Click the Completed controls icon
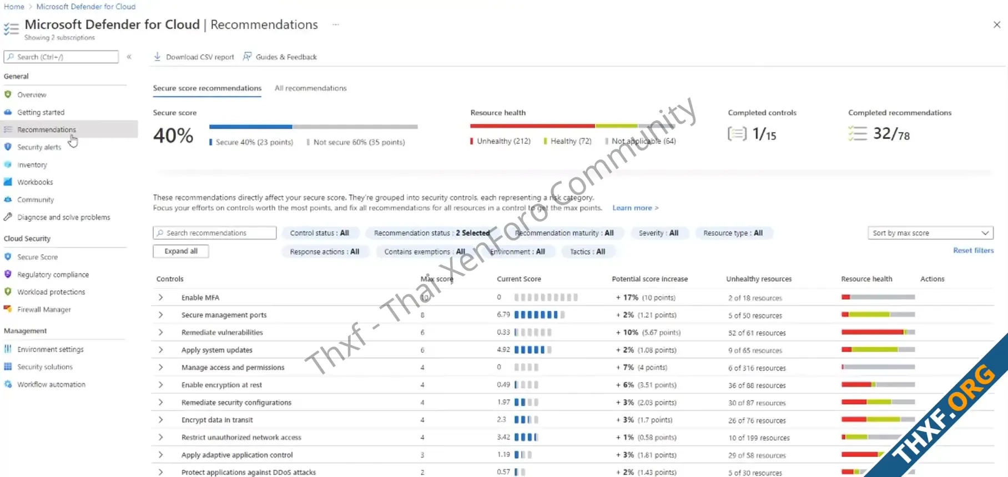Screen dimensions: 1008x477 [x=737, y=134]
